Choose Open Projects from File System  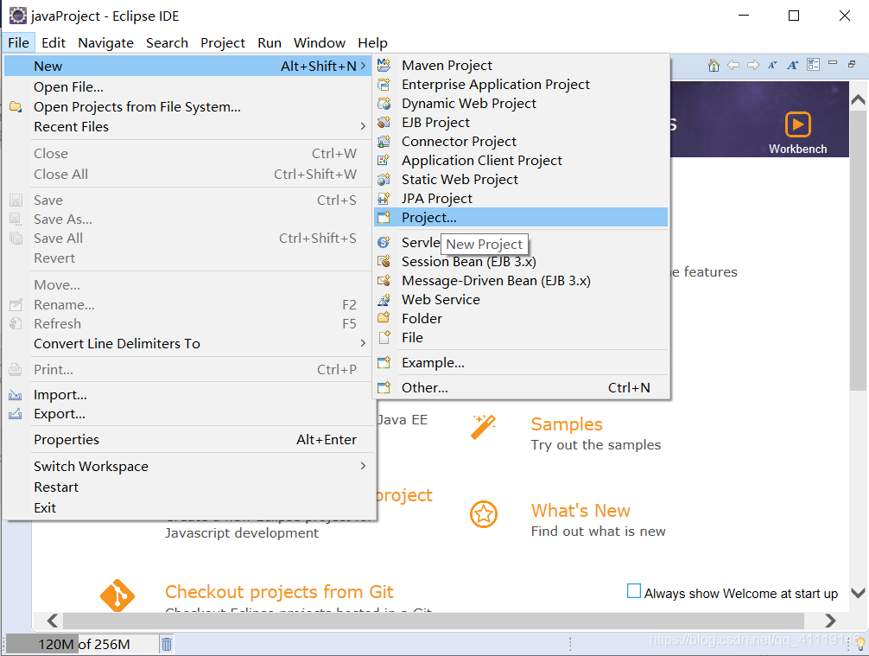click(x=188, y=106)
